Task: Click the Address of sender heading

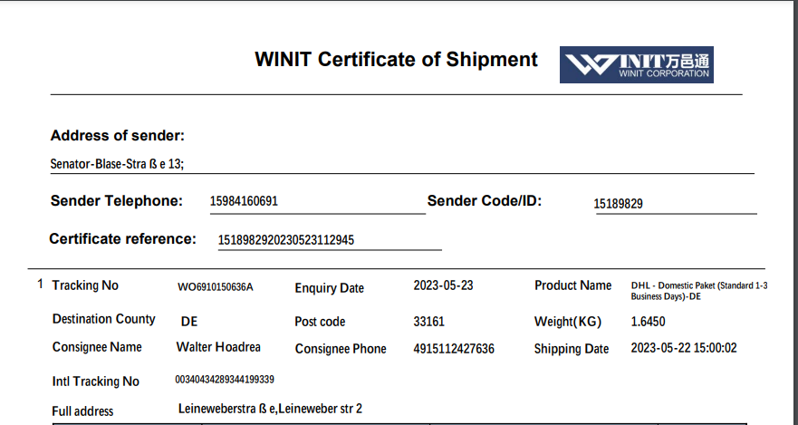Action: tap(118, 136)
